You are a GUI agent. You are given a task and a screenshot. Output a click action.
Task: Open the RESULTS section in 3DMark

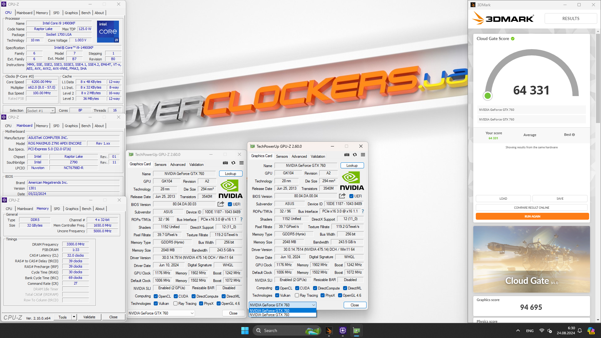[571, 18]
